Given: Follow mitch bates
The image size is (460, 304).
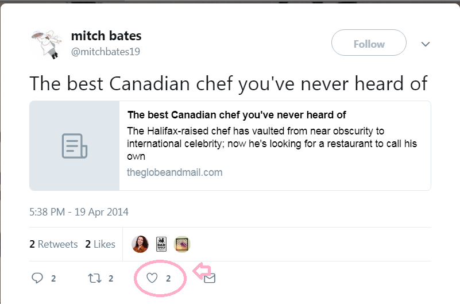Looking at the screenshot, I should pos(369,44).
